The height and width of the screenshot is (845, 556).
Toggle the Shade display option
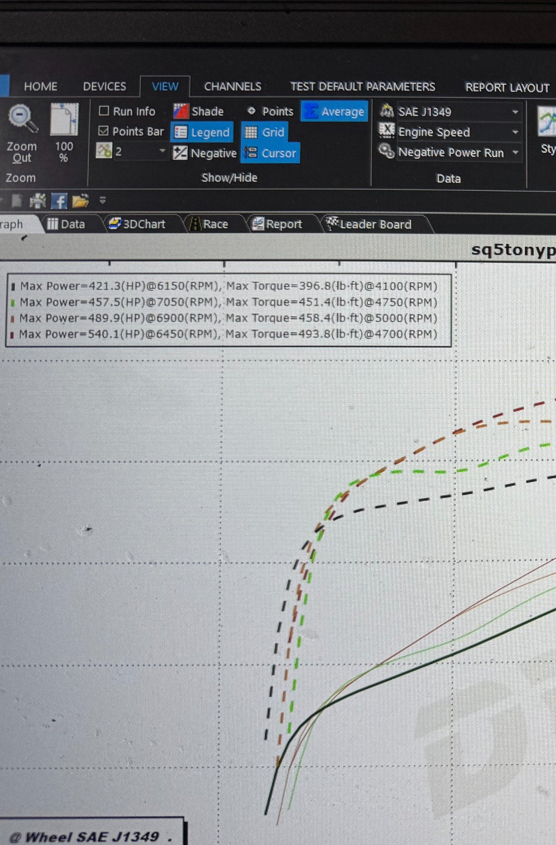pos(199,112)
